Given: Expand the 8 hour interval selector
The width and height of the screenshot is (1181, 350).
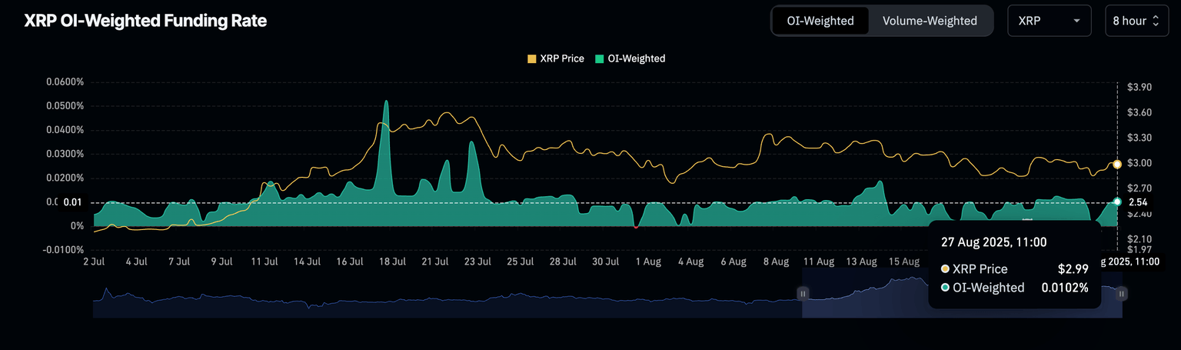Looking at the screenshot, I should (x=1135, y=21).
